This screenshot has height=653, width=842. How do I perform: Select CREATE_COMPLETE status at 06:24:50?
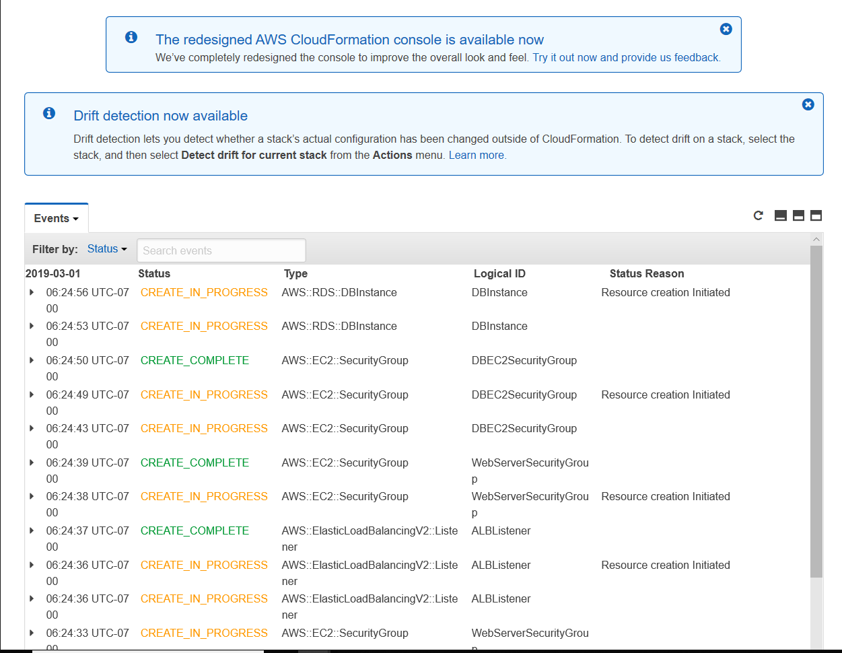(195, 360)
